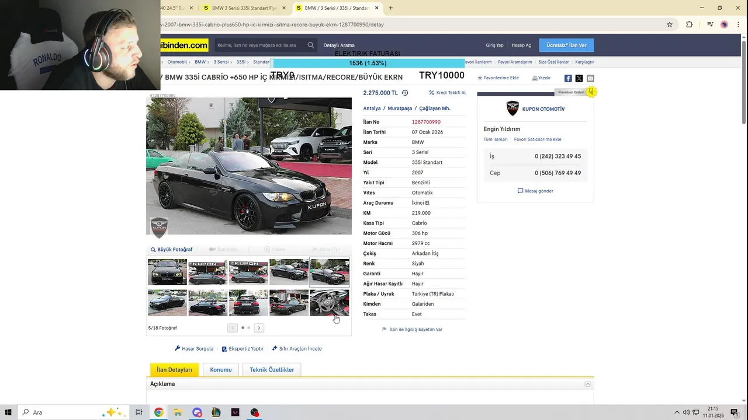Switch to BMW 3 Serisi 335i Standart browser tab
The height and width of the screenshot is (420, 748).
point(244,8)
